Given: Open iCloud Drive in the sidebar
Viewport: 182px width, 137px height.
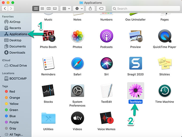Looking at the screenshot, I should point(16,66).
